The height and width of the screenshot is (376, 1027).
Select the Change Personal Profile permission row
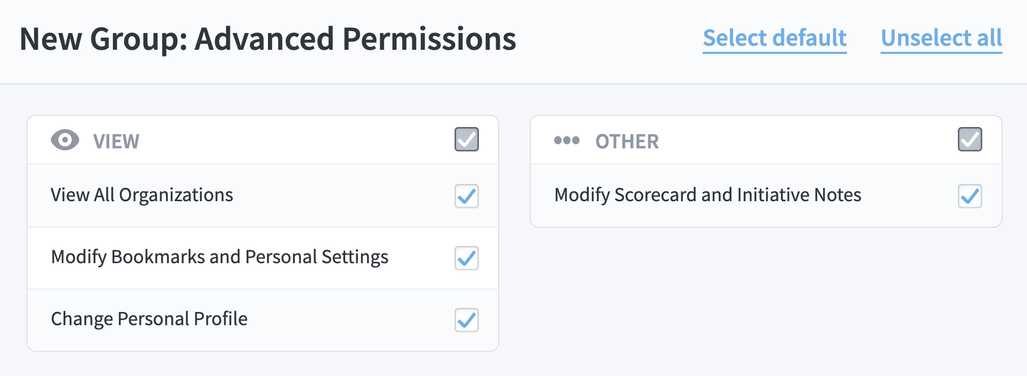pos(263,320)
